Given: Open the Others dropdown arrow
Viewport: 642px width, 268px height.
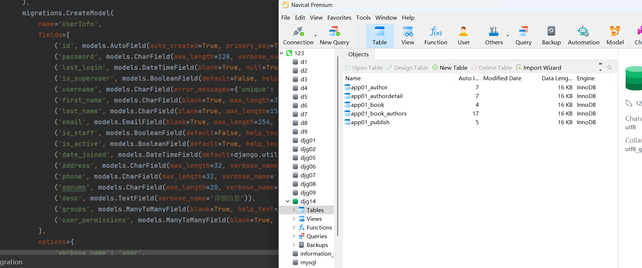Looking at the screenshot, I should point(508,36).
